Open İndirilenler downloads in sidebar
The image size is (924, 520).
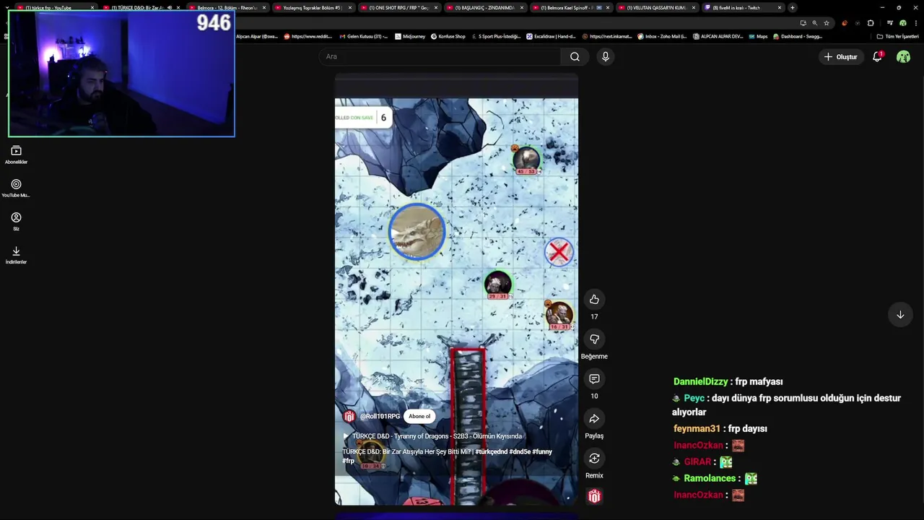click(x=16, y=255)
